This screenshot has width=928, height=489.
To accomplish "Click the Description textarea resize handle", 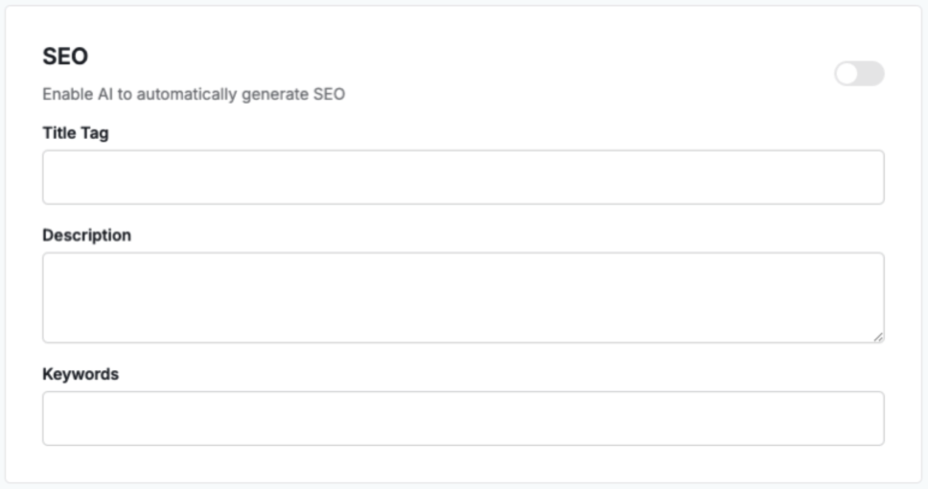I will [x=878, y=337].
